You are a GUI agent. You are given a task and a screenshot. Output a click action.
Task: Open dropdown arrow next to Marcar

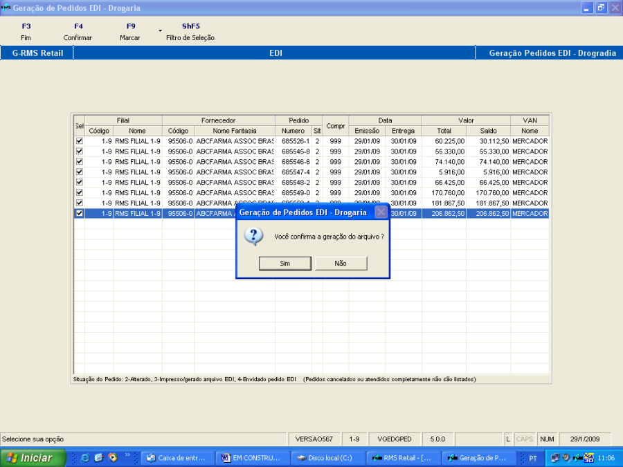point(160,30)
